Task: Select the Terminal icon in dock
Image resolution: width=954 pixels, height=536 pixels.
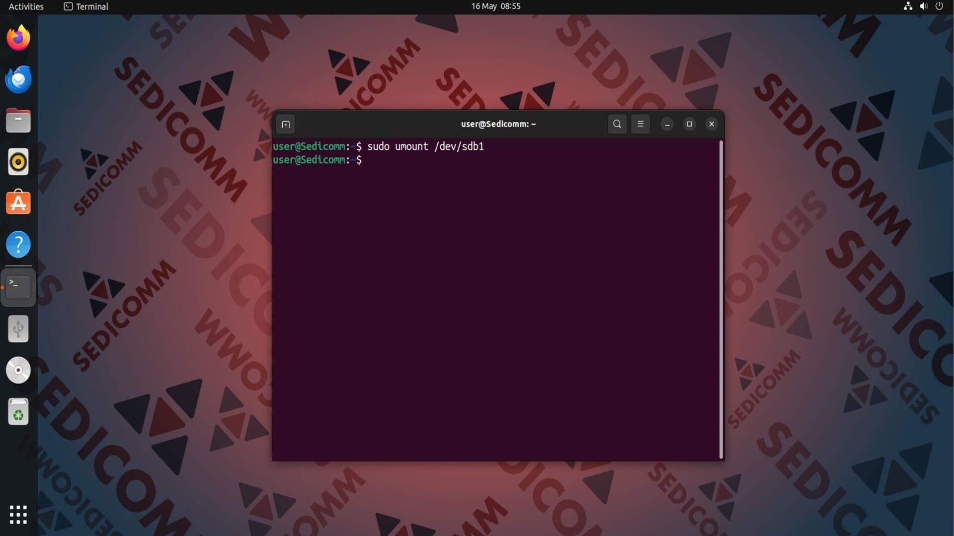Action: coord(18,287)
